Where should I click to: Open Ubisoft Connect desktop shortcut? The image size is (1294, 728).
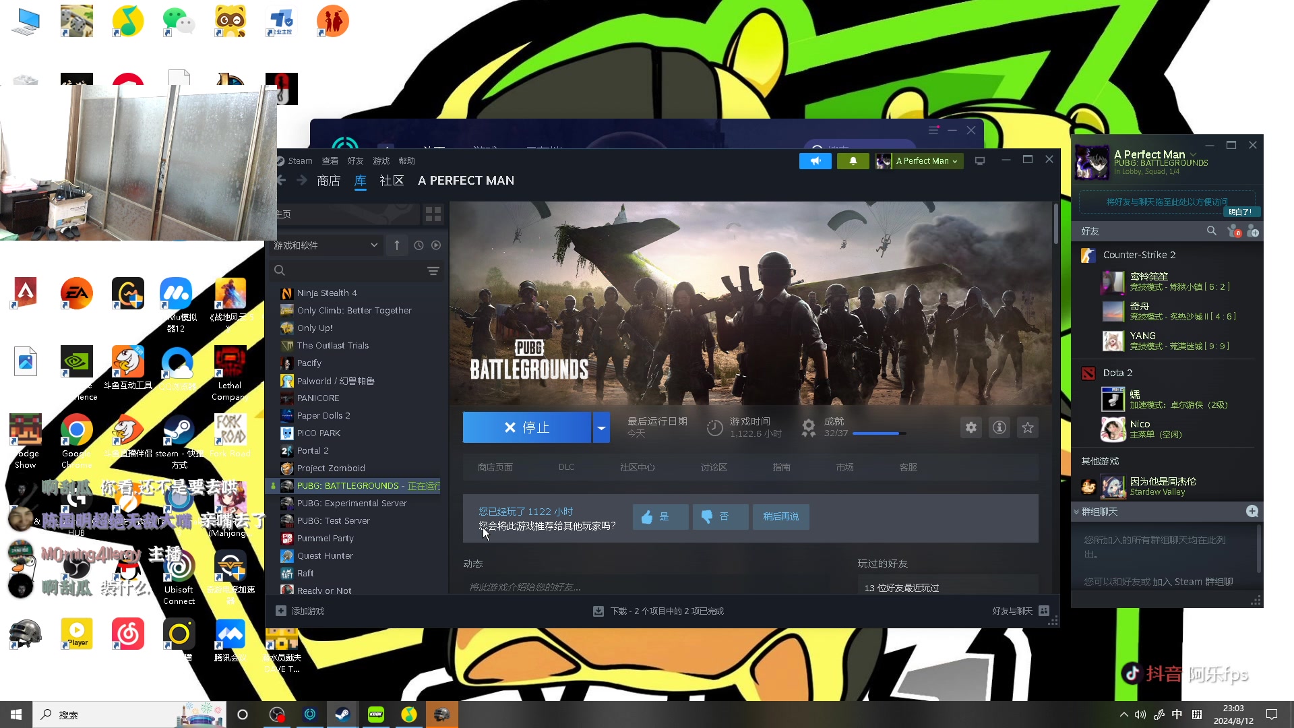click(x=179, y=578)
